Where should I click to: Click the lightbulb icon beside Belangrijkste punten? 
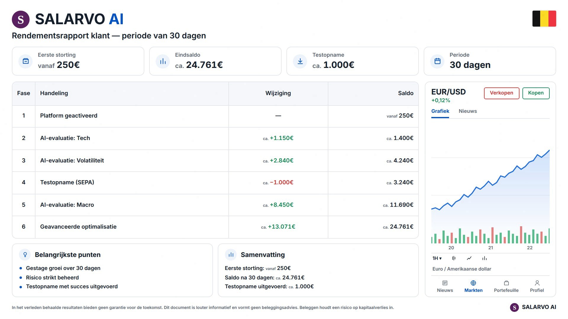coord(25,255)
